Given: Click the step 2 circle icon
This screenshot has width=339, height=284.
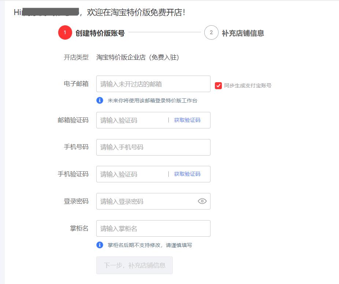Looking at the screenshot, I should coord(211,33).
